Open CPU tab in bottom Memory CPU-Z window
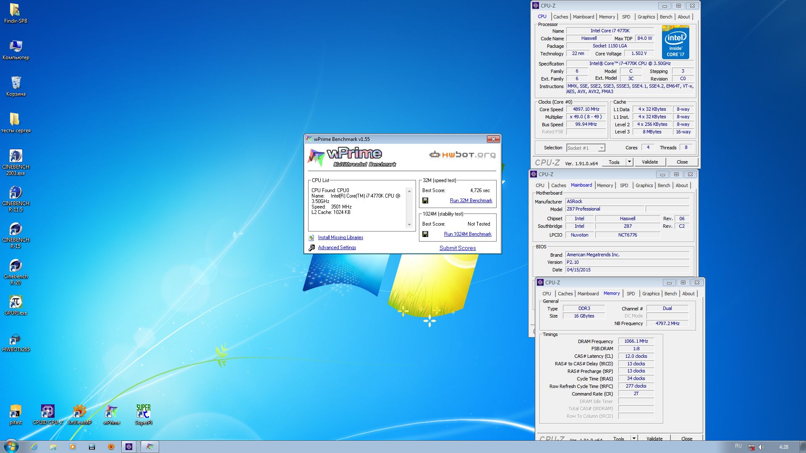806x453 pixels. pos(547,294)
